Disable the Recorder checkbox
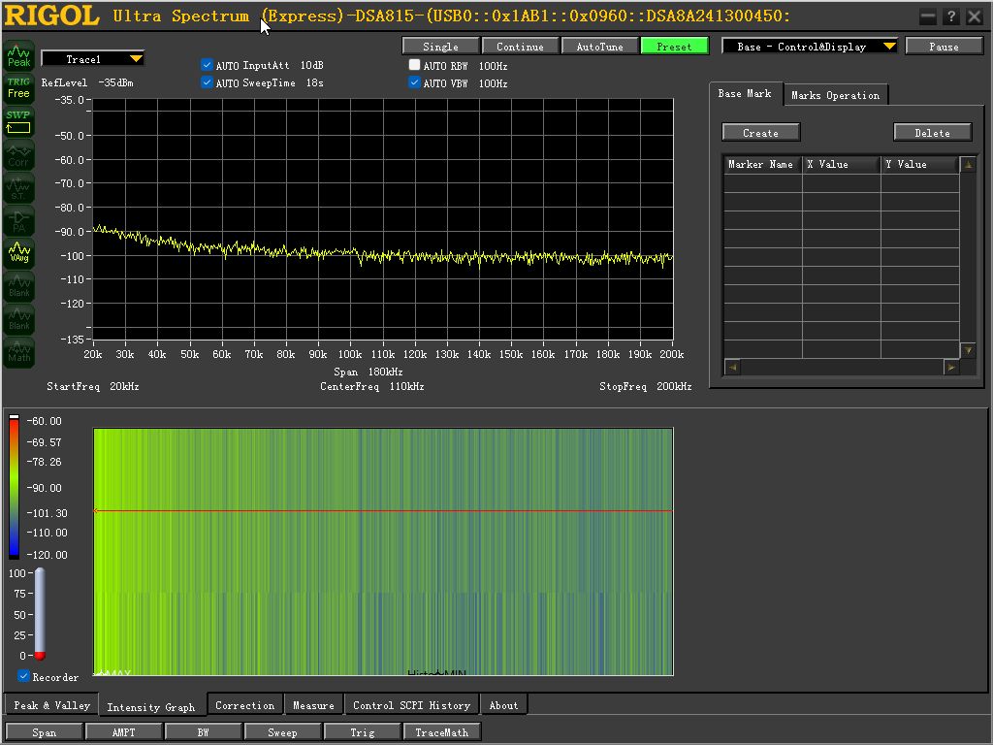The image size is (993, 745). click(x=23, y=676)
